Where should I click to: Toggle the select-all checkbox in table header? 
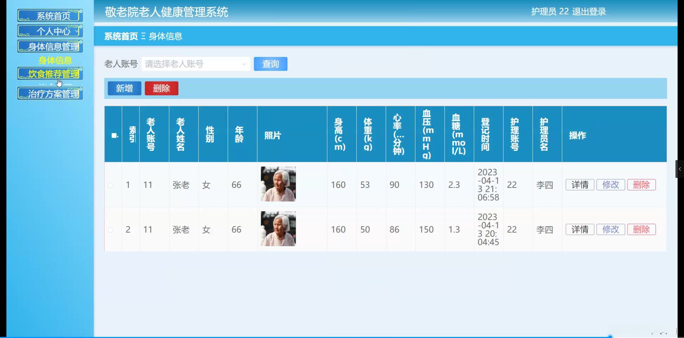coord(114,135)
